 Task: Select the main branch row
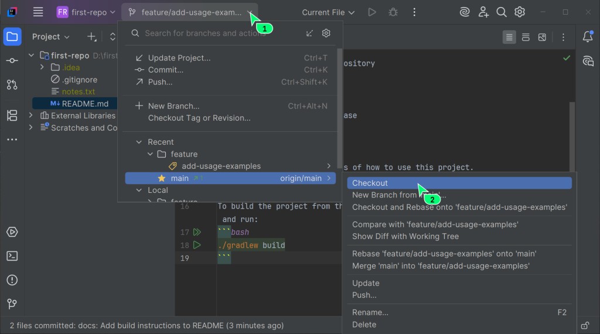click(x=231, y=178)
